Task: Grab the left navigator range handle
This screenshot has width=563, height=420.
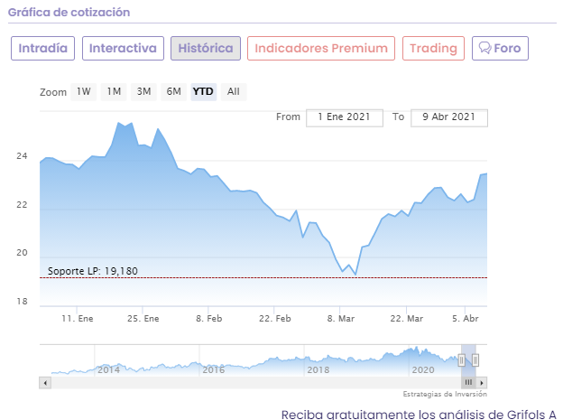Action: pyautogui.click(x=461, y=359)
